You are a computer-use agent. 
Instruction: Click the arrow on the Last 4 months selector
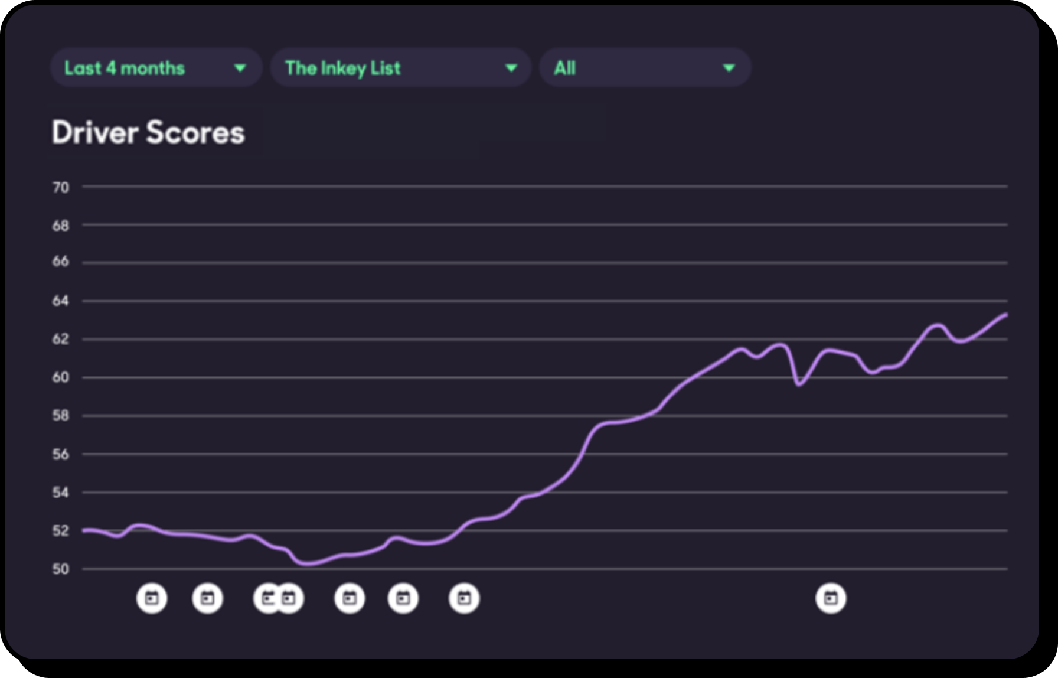pyautogui.click(x=240, y=68)
